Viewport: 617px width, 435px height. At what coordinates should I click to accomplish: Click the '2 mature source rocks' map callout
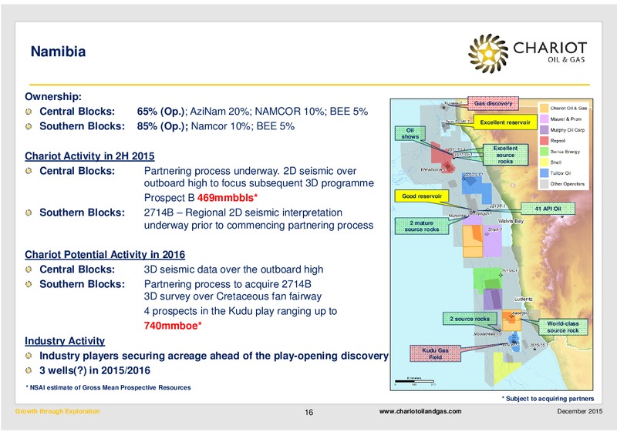[x=422, y=226]
